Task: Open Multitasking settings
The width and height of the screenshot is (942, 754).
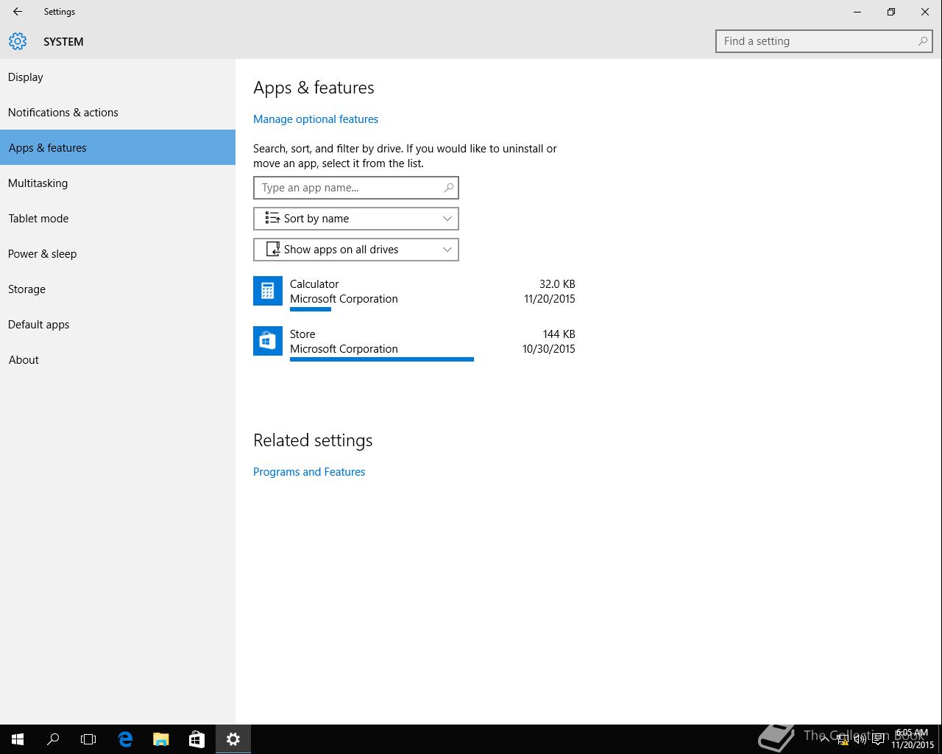Action: (118, 183)
